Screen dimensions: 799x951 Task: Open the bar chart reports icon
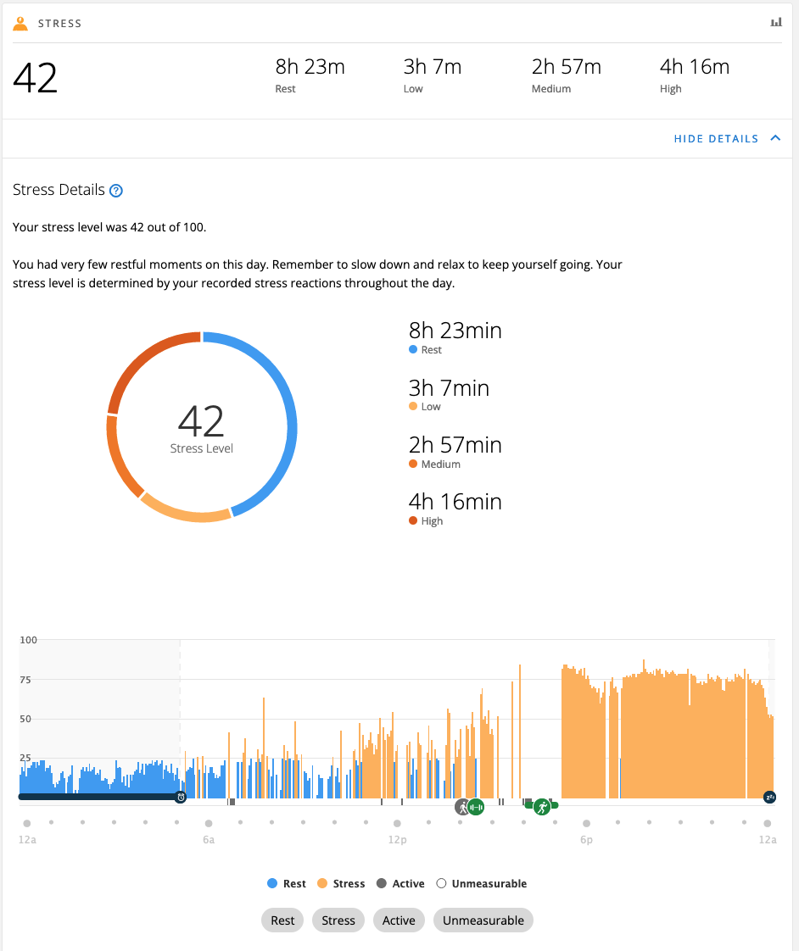(x=776, y=23)
